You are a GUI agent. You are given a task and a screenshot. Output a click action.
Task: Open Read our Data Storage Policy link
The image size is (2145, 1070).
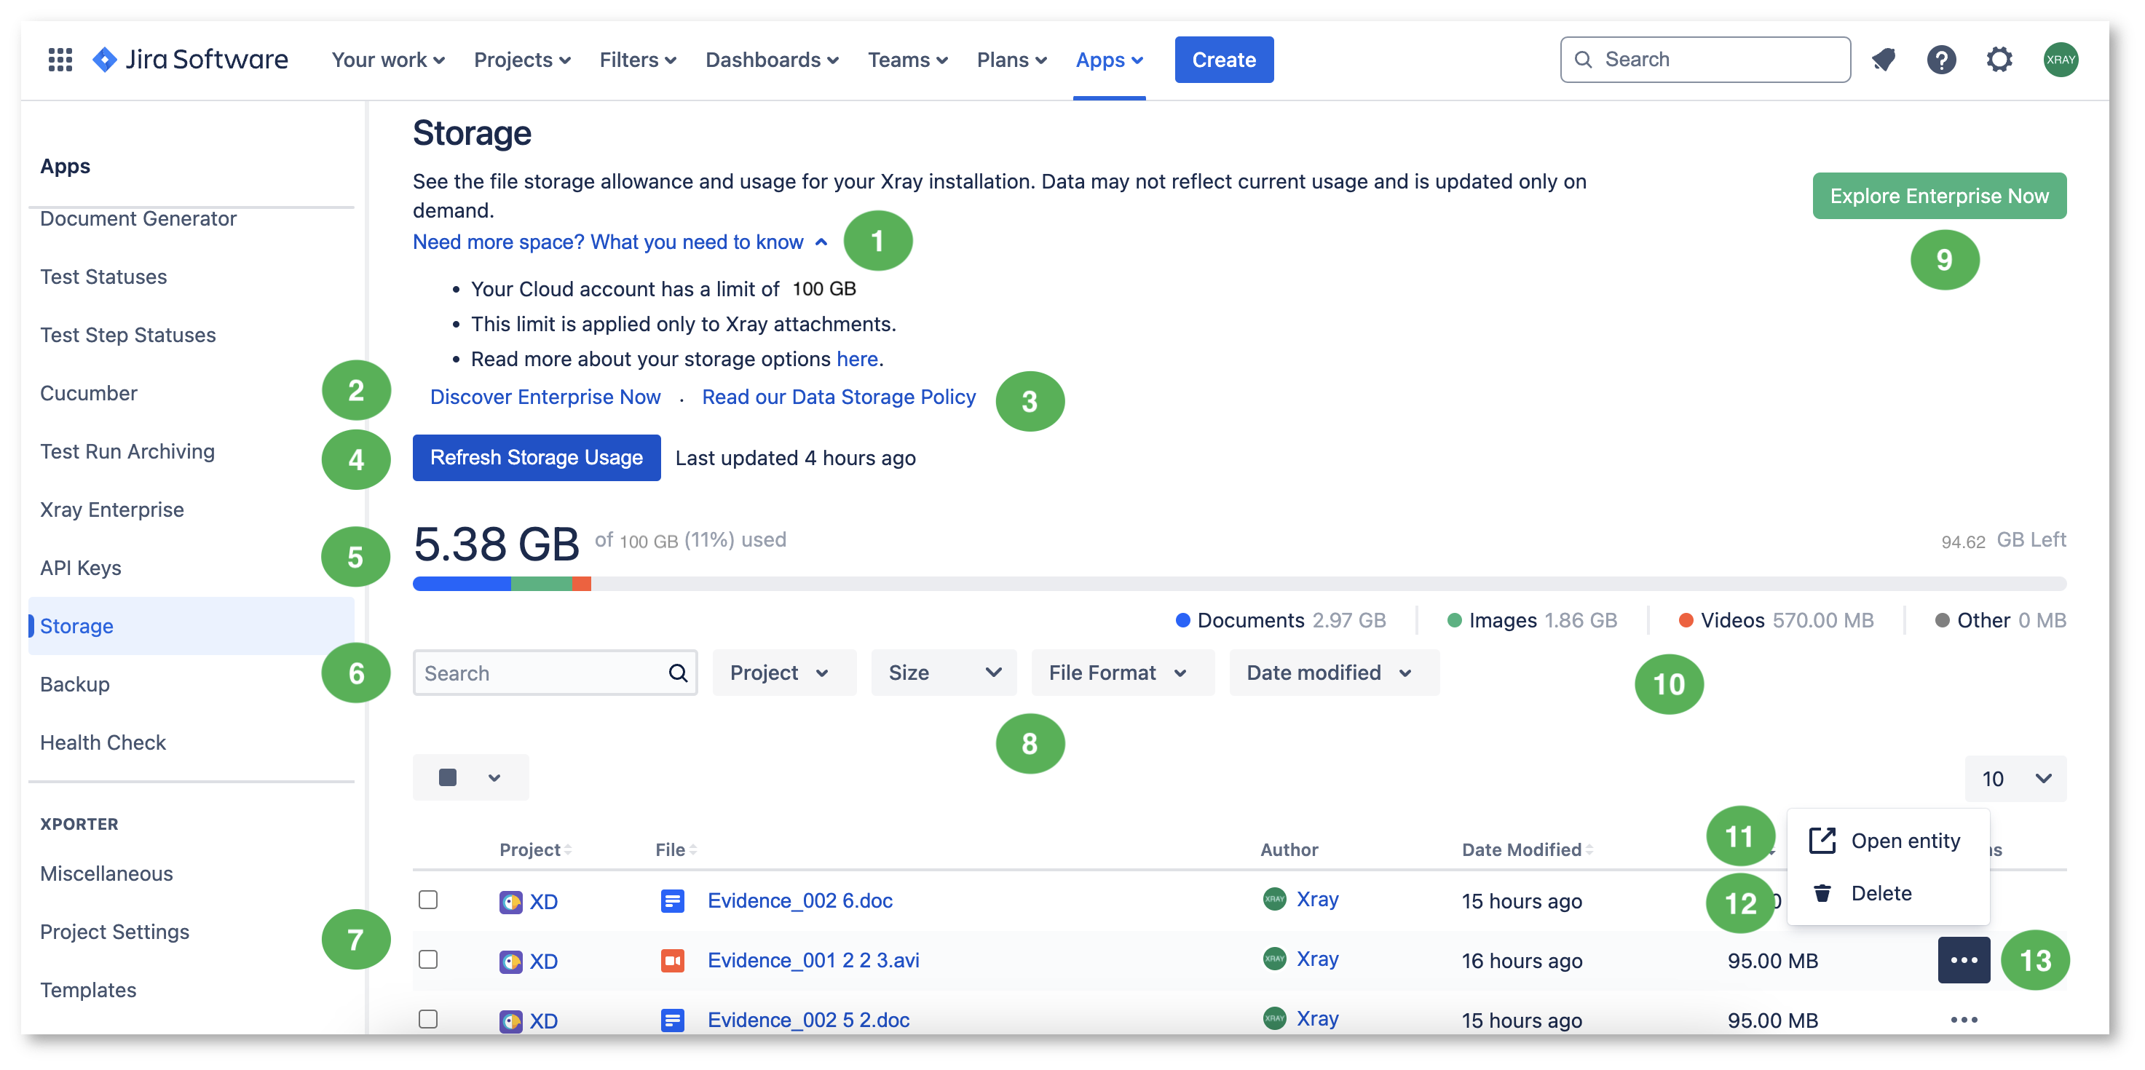[839, 397]
